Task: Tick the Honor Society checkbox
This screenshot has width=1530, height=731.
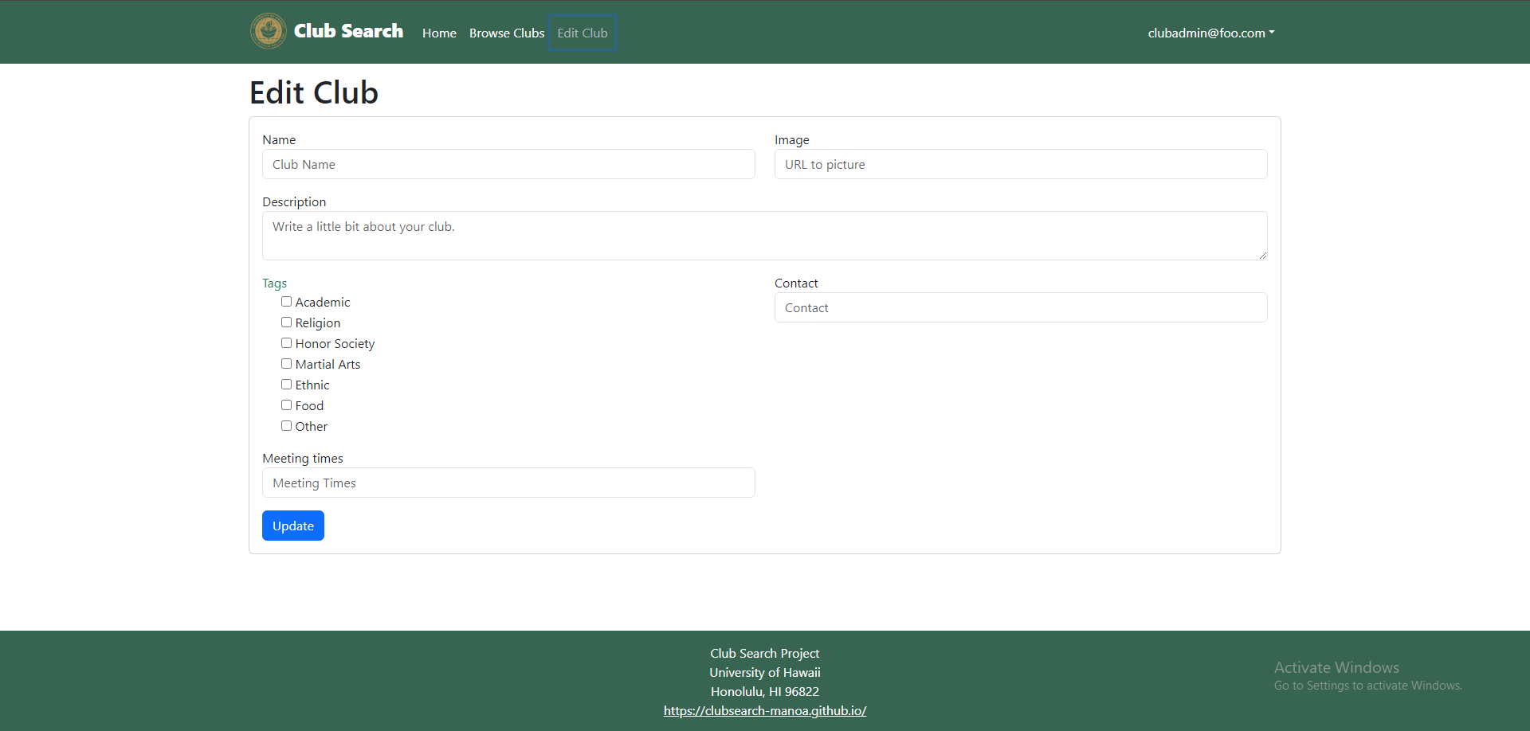Action: [286, 343]
